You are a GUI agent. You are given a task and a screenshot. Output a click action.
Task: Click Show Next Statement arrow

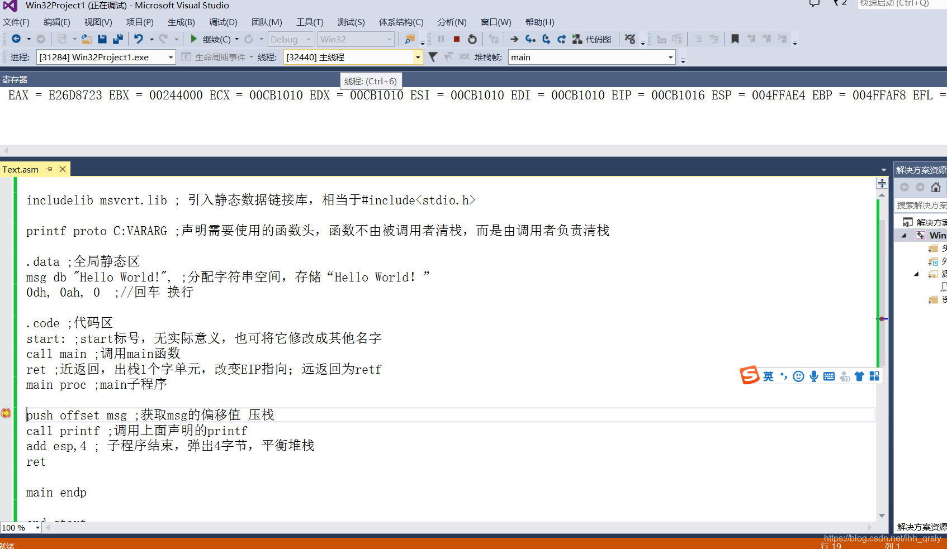[x=514, y=39]
